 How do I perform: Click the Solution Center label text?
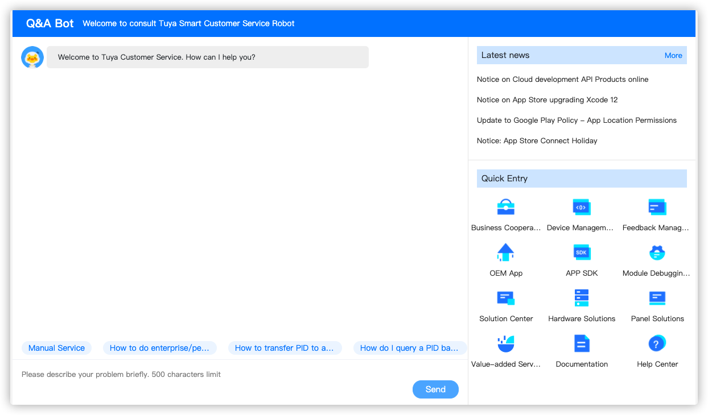tap(505, 318)
